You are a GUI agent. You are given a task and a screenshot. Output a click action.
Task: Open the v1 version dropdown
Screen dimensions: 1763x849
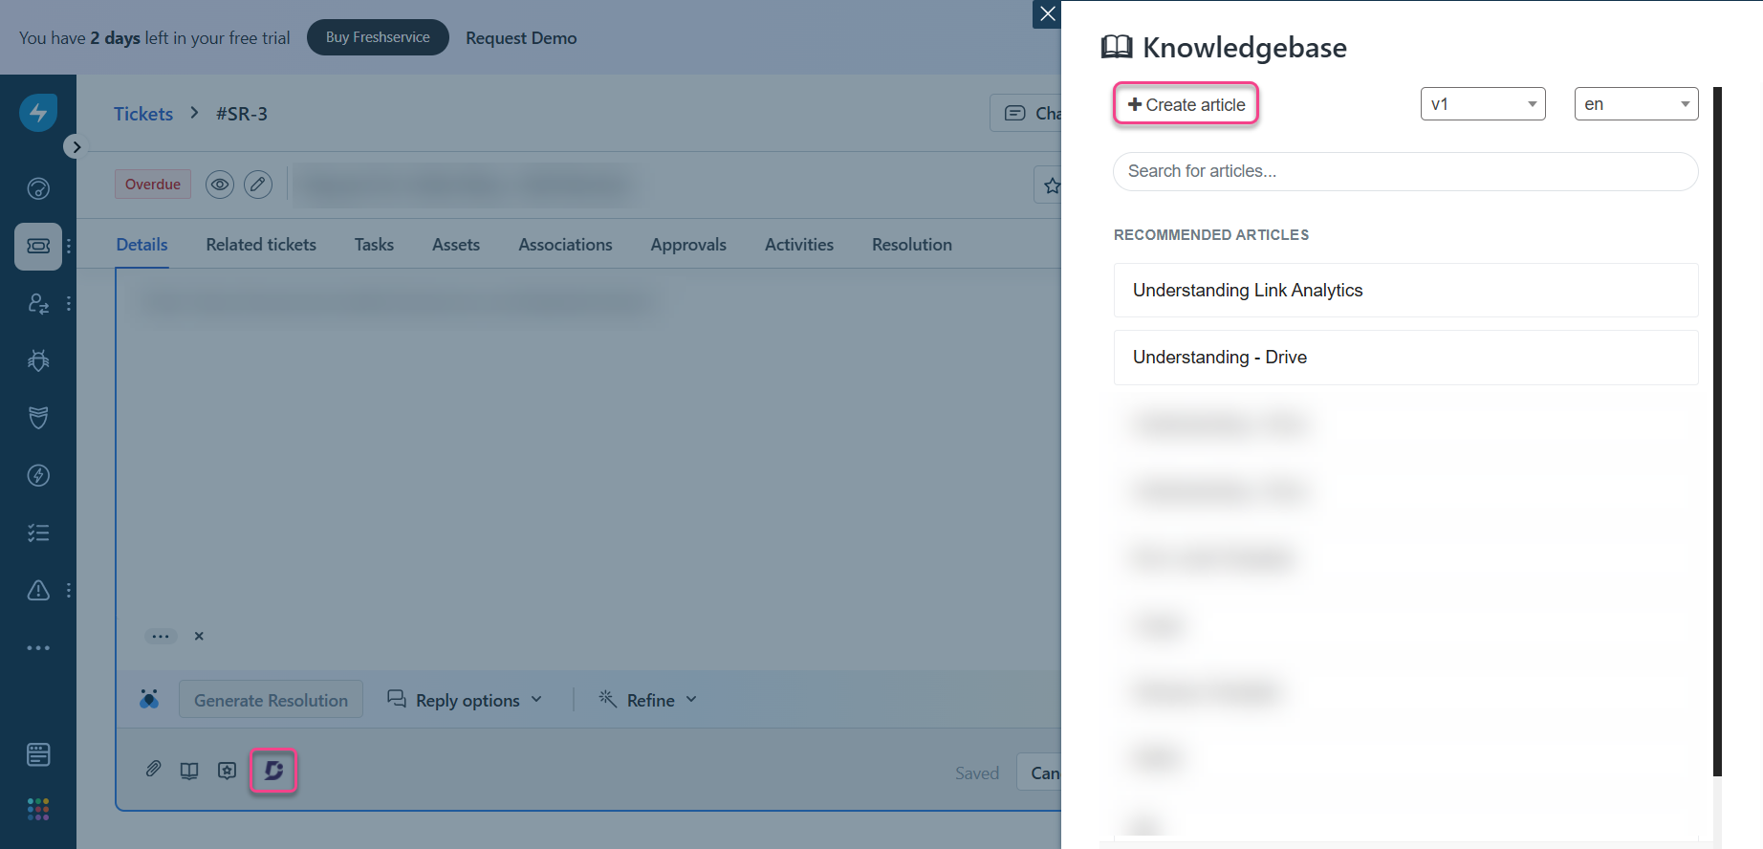tap(1483, 104)
